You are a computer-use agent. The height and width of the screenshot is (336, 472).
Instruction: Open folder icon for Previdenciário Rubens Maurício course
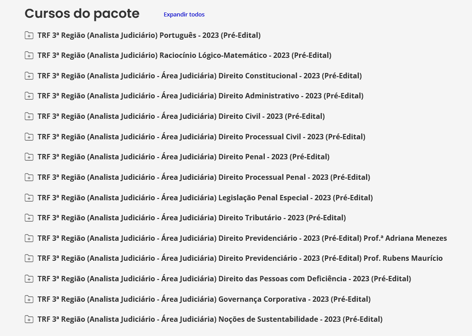click(x=29, y=259)
